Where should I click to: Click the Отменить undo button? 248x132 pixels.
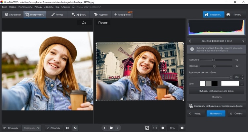pyautogui.click(x=11, y=128)
